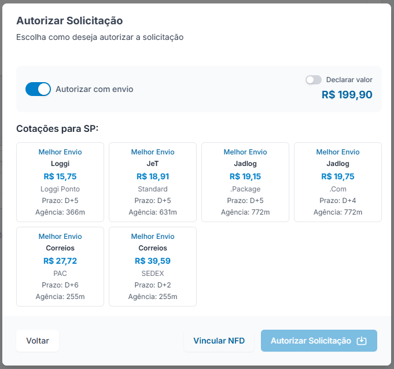This screenshot has width=394, height=369.
Task: Confirm with Autorizar Solicitação button
Action: [x=319, y=341]
